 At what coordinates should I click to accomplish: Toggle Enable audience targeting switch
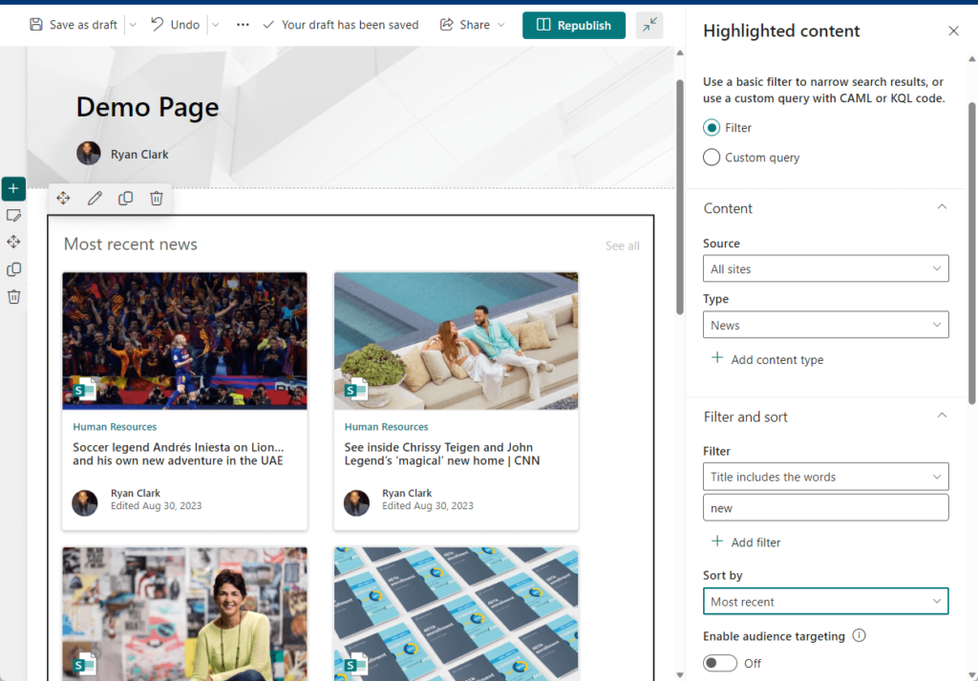click(720, 663)
